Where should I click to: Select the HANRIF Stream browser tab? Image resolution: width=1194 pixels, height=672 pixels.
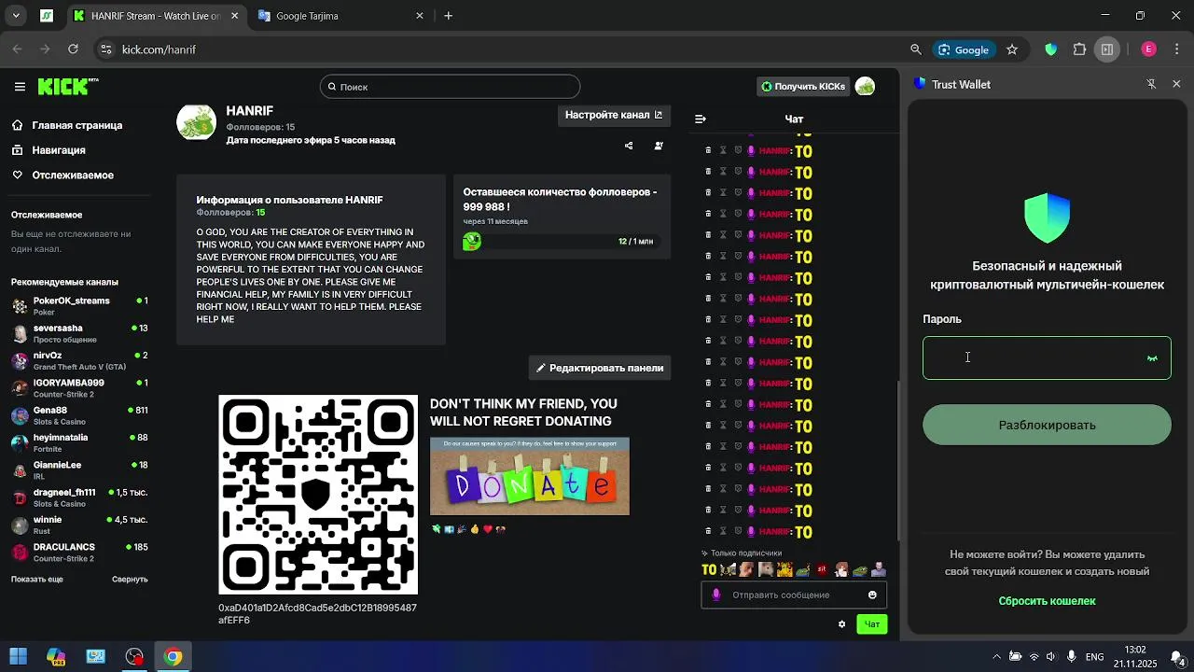pyautogui.click(x=157, y=16)
